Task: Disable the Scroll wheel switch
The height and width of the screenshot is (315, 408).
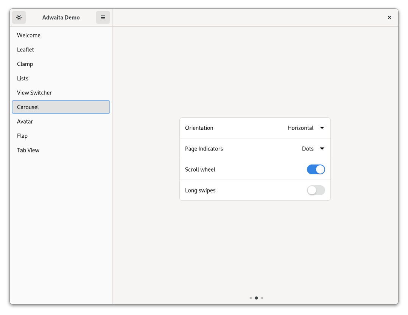Action: click(316, 169)
